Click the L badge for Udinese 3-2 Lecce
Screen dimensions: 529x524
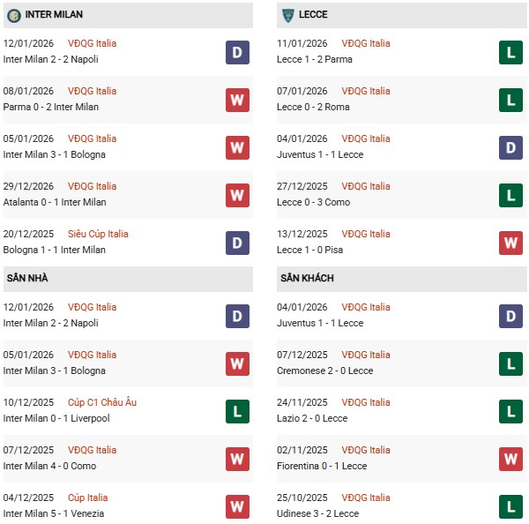click(x=511, y=506)
